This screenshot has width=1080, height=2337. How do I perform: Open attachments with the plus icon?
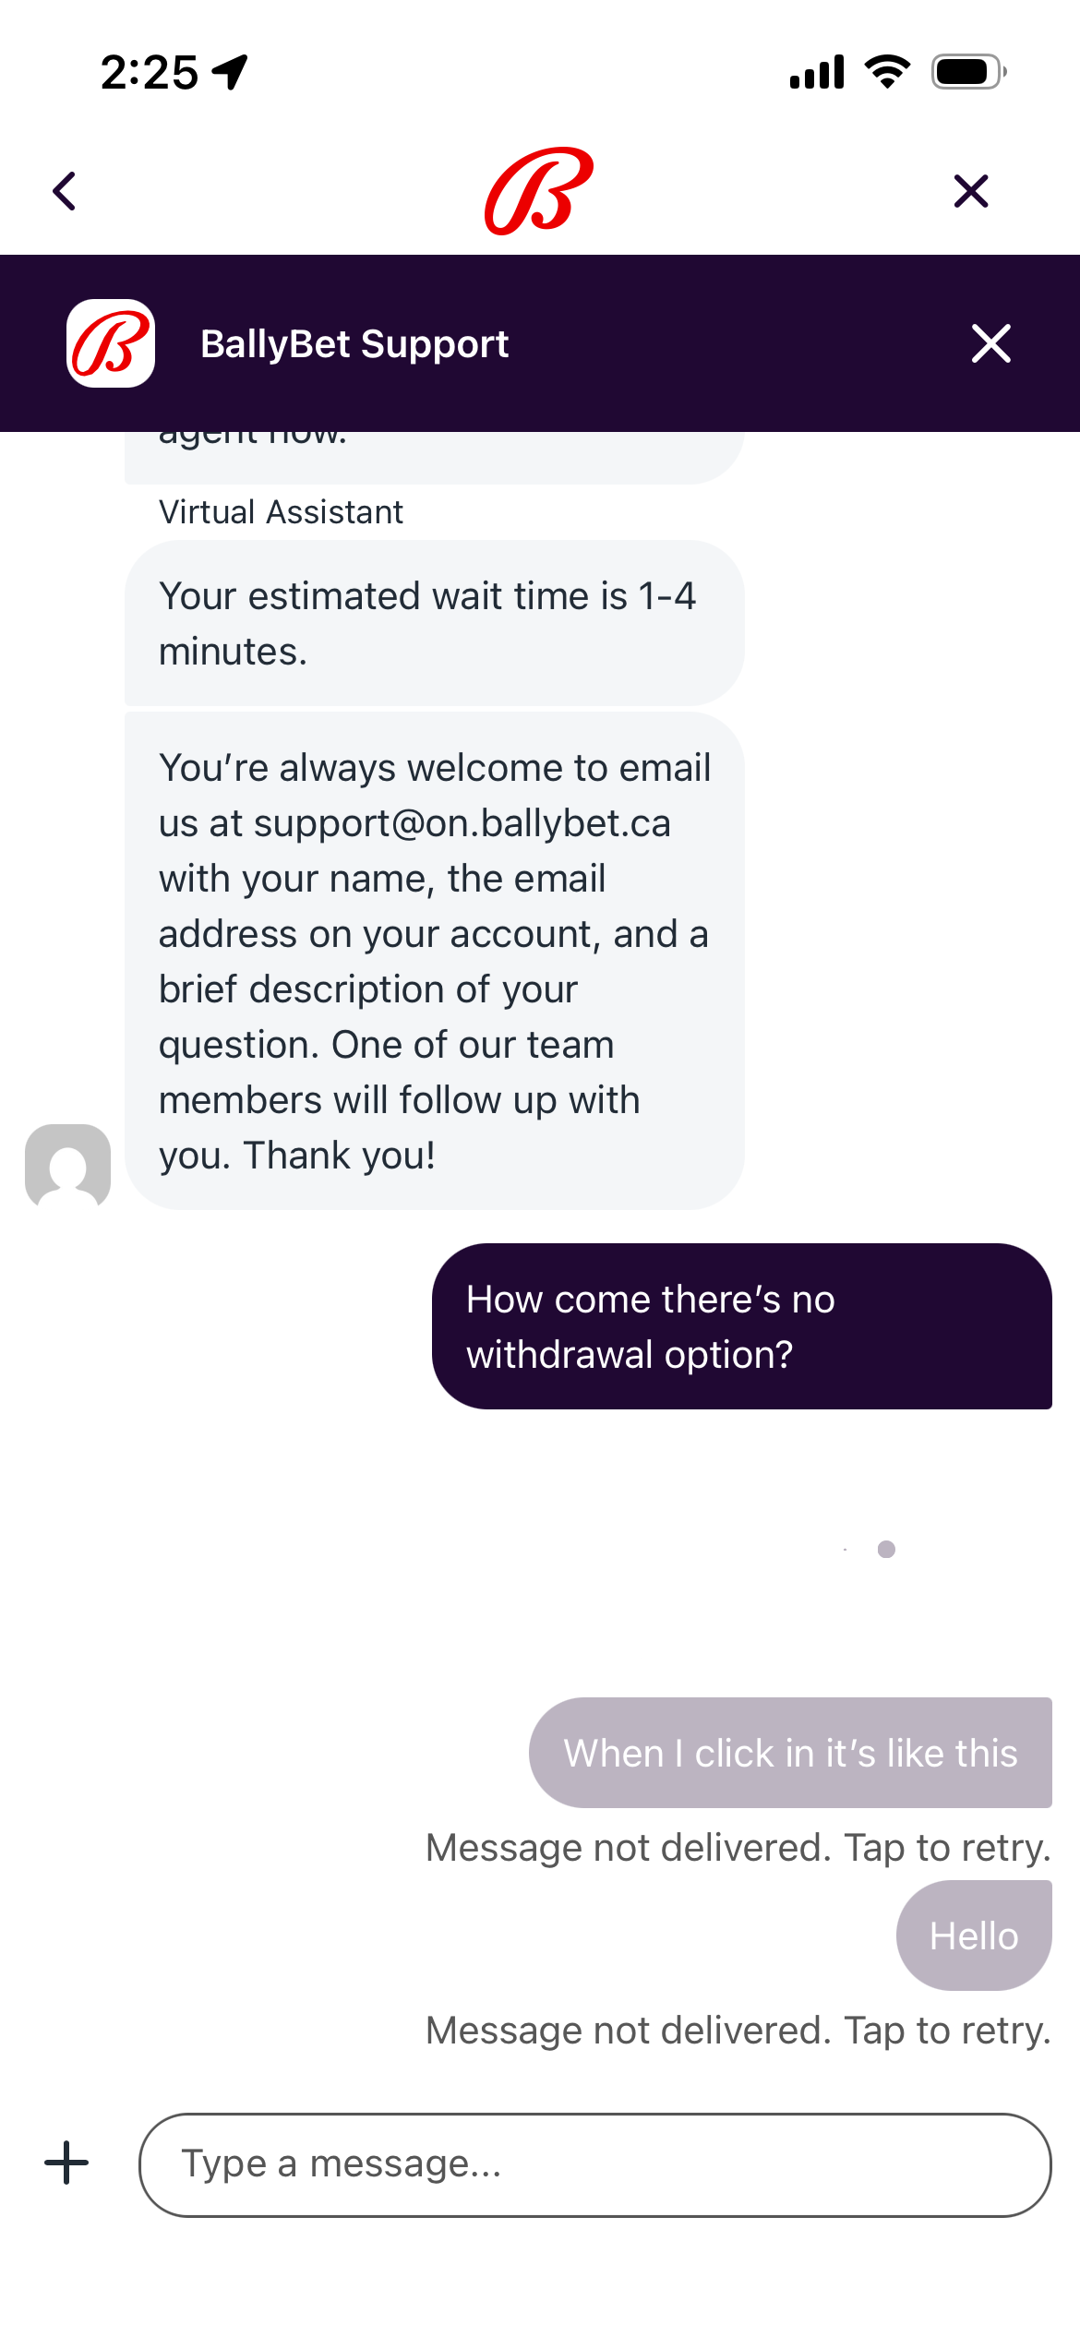pyautogui.click(x=66, y=2163)
